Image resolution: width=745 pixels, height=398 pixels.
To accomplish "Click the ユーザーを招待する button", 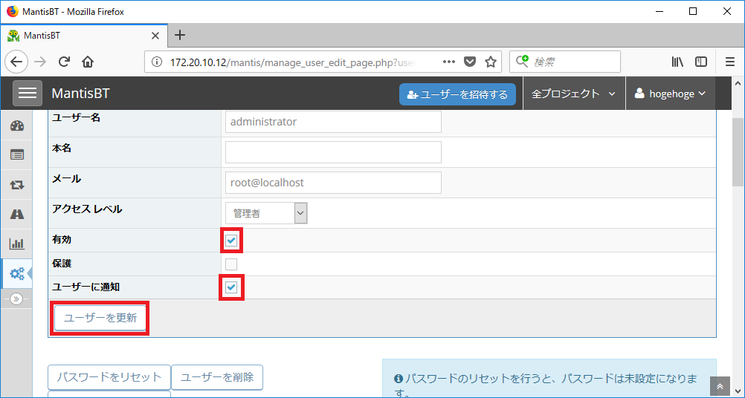I will pos(457,94).
